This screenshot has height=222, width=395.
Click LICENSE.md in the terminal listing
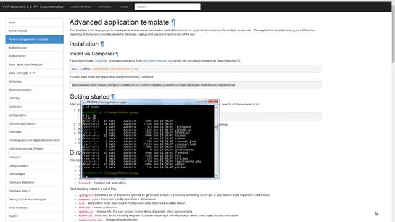(x=183, y=129)
